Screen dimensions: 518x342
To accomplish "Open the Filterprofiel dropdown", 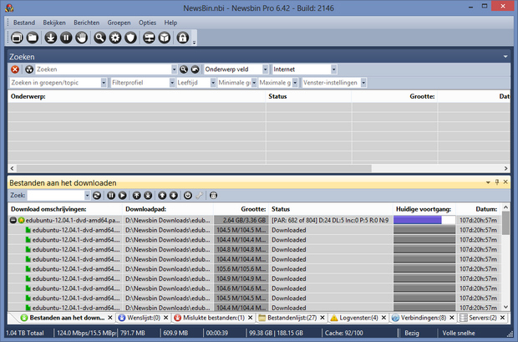I will [172, 83].
